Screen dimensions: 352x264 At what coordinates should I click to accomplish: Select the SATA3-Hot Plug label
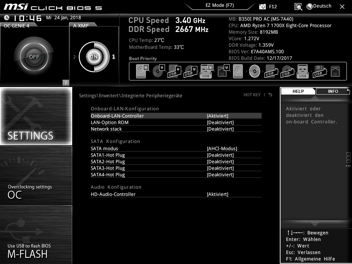coord(108,168)
